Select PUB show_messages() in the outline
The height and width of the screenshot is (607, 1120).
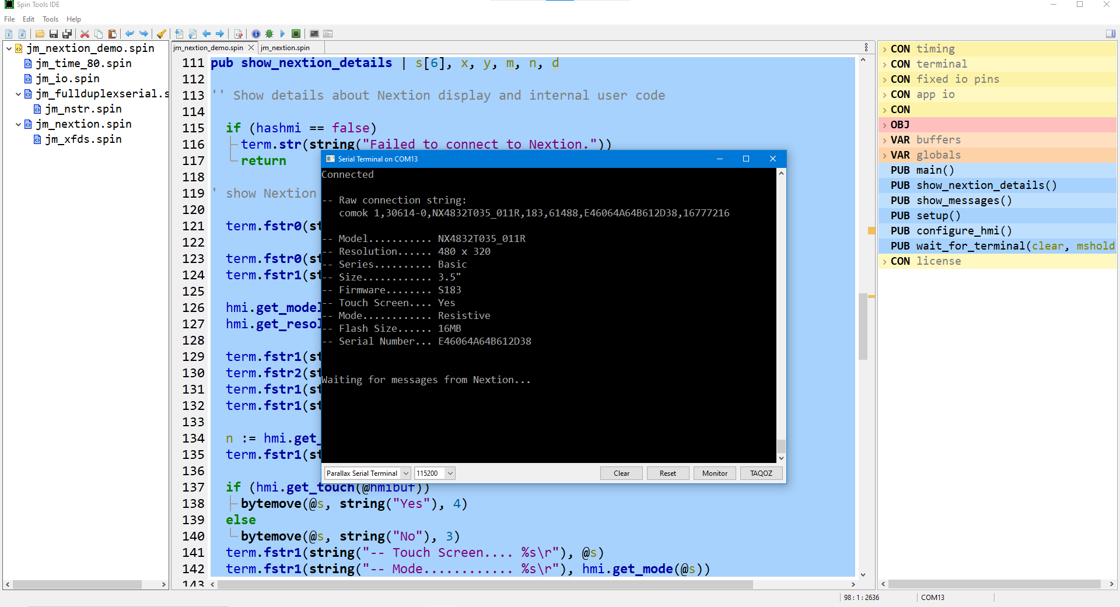click(x=964, y=201)
